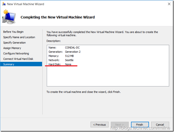Open the Configure Networking step
174x132 pixels.
(16, 53)
